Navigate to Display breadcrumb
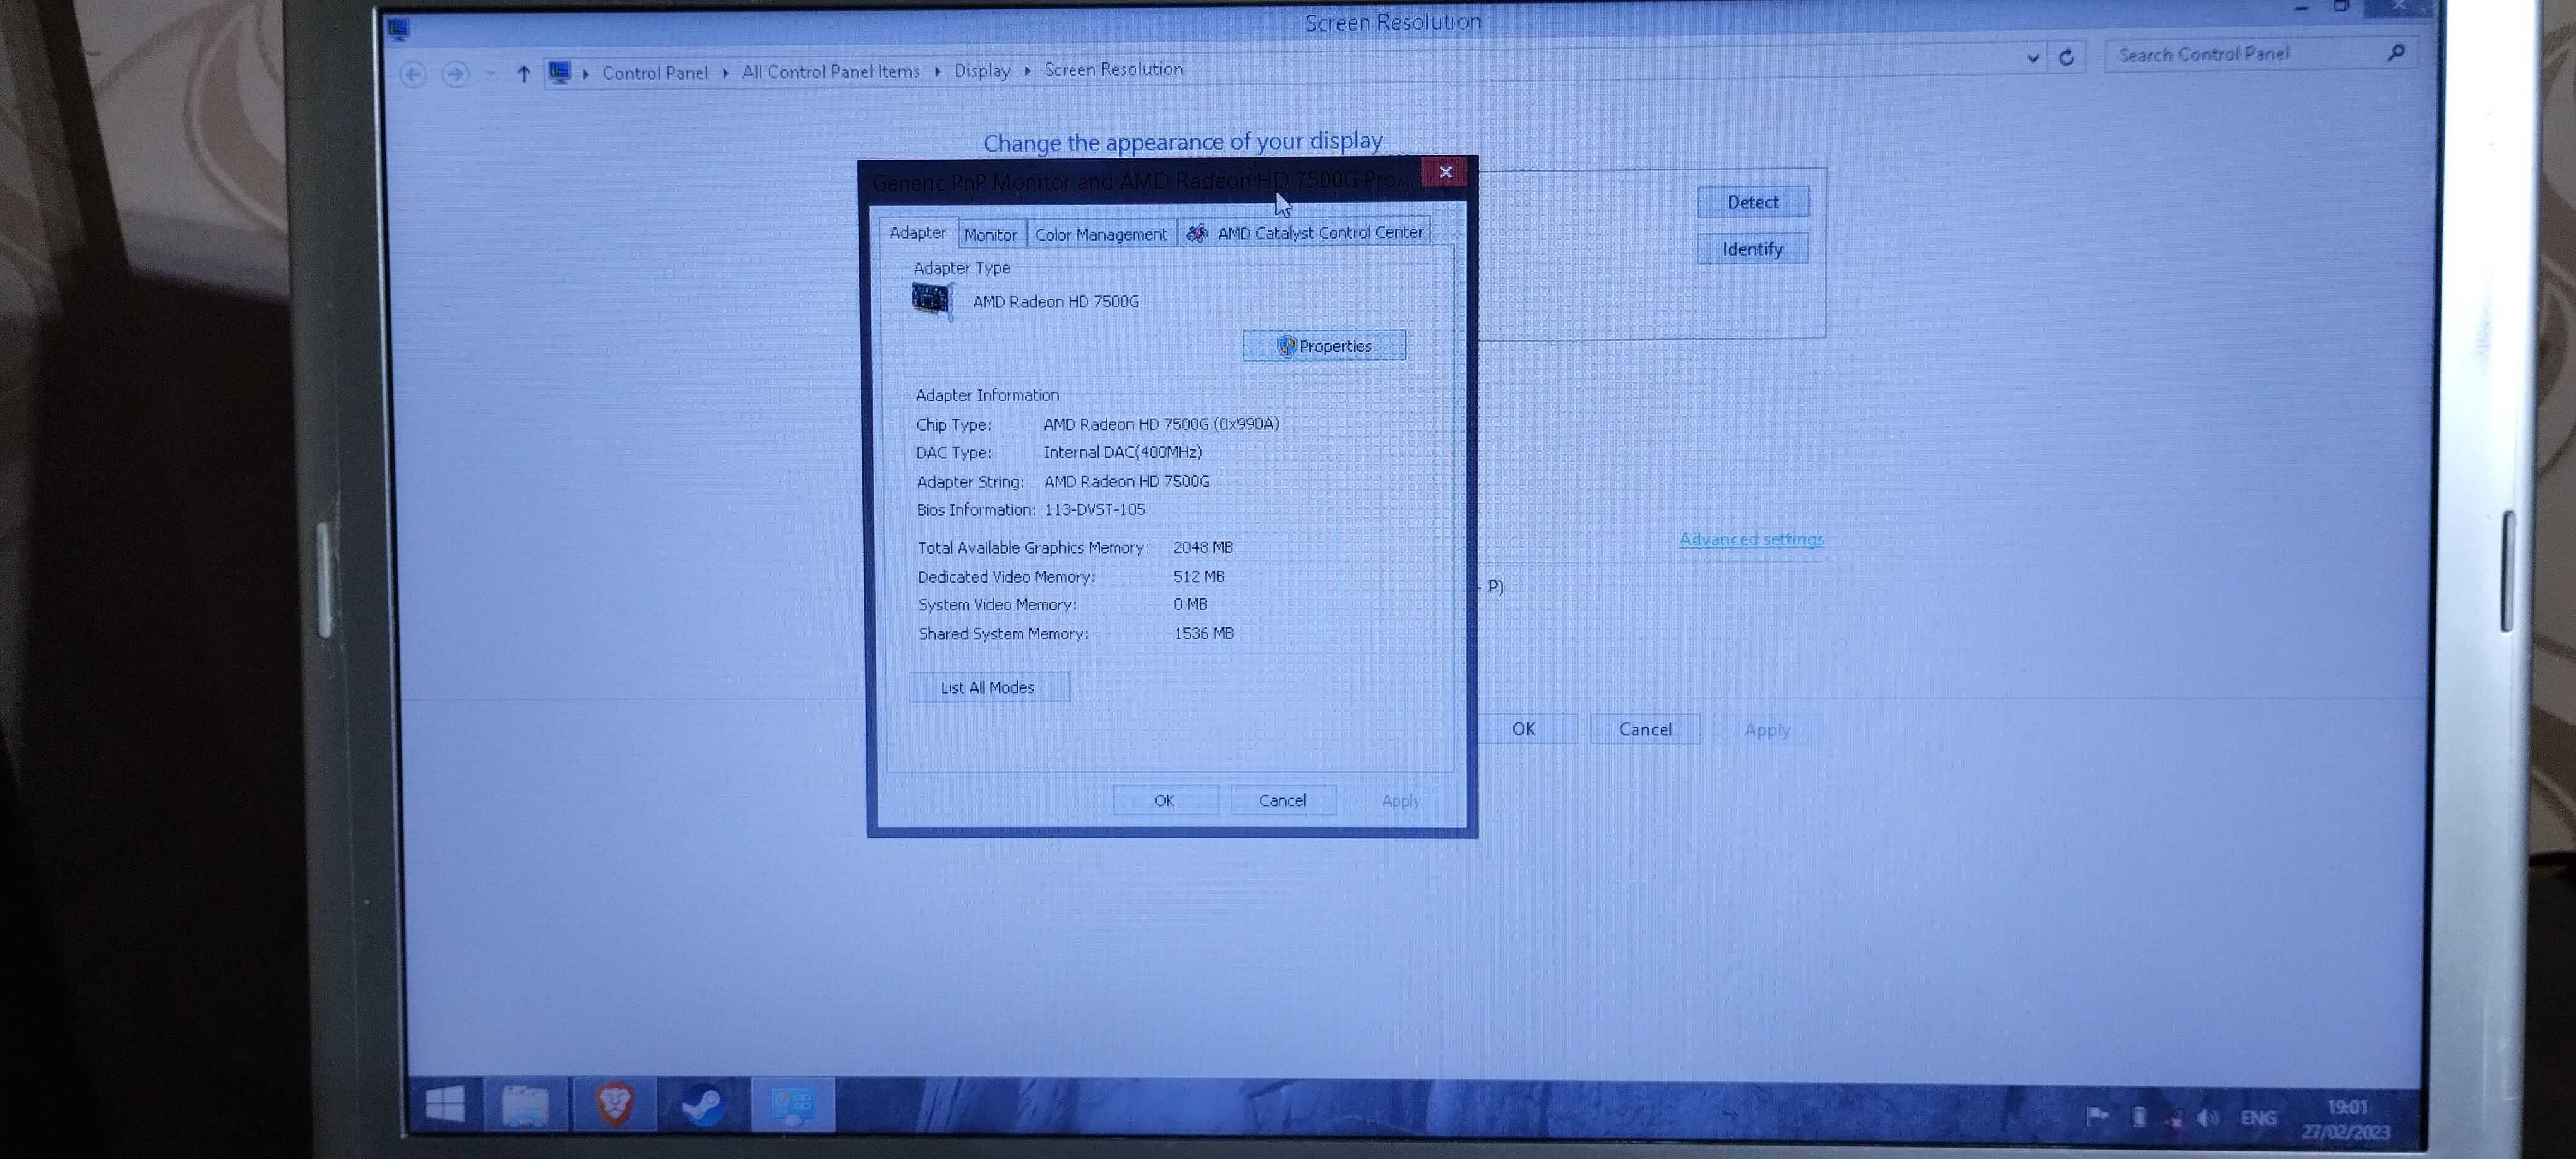The width and height of the screenshot is (2576, 1159). coord(982,70)
